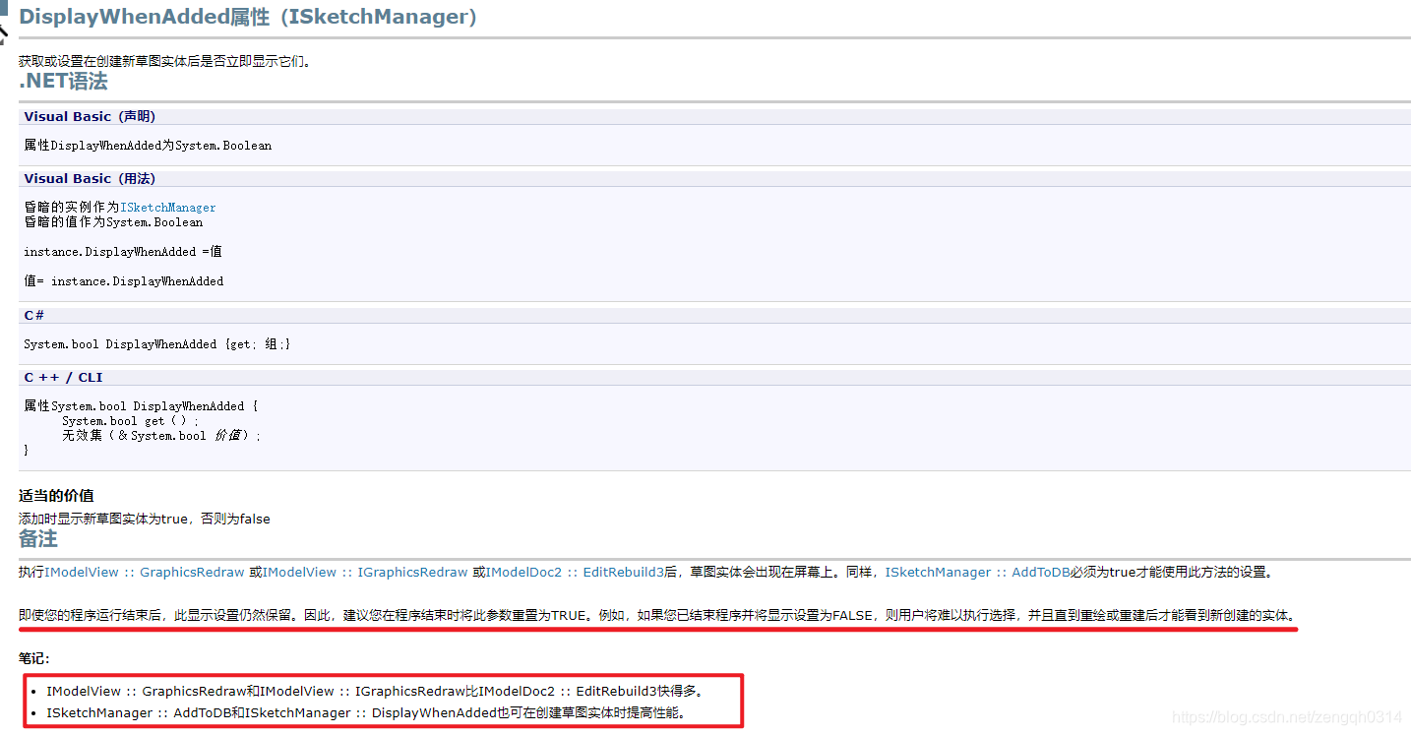Select the bullet about AddToDB improving performance
The image size is (1411, 735).
pyautogui.click(x=365, y=712)
